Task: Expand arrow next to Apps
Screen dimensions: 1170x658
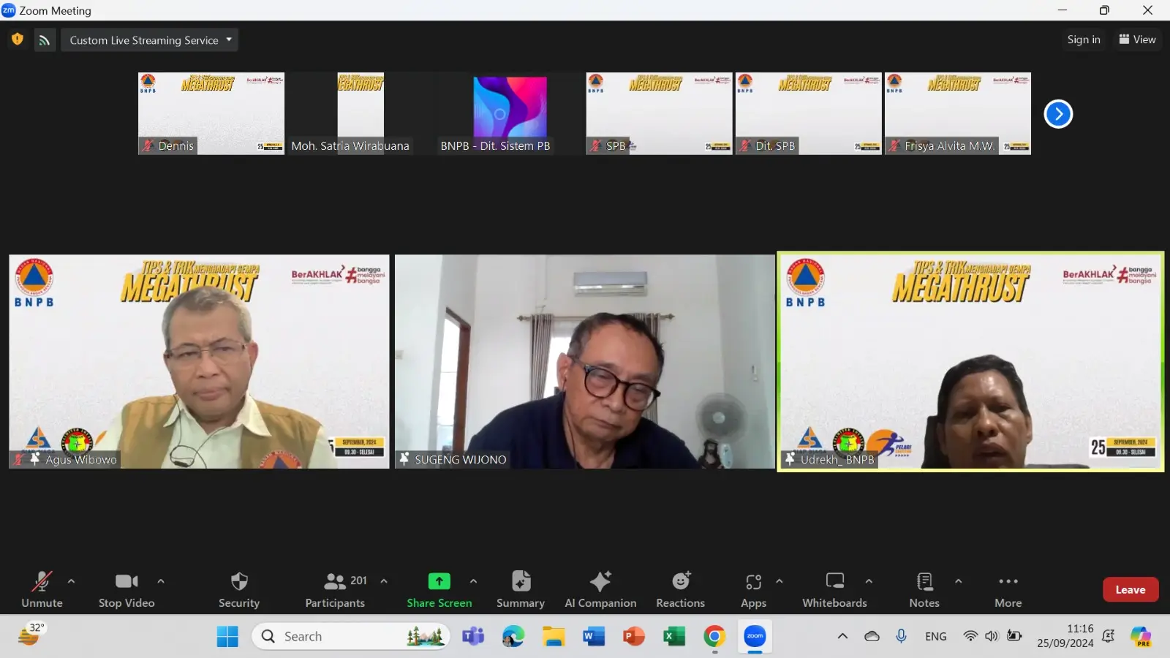Action: coord(780,581)
